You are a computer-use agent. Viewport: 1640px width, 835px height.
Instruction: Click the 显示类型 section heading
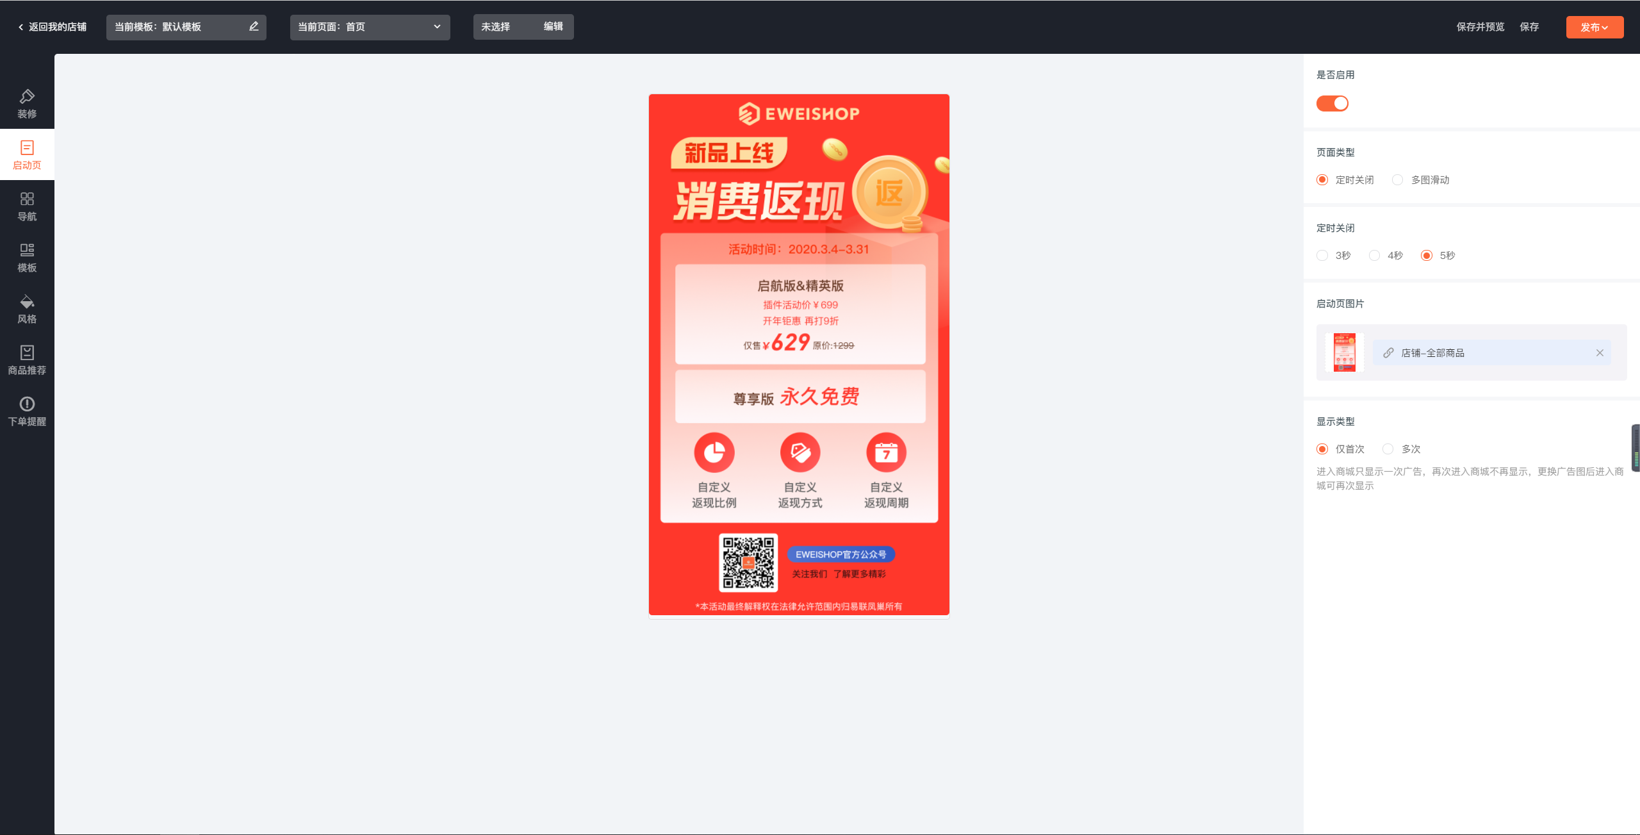pos(1335,422)
